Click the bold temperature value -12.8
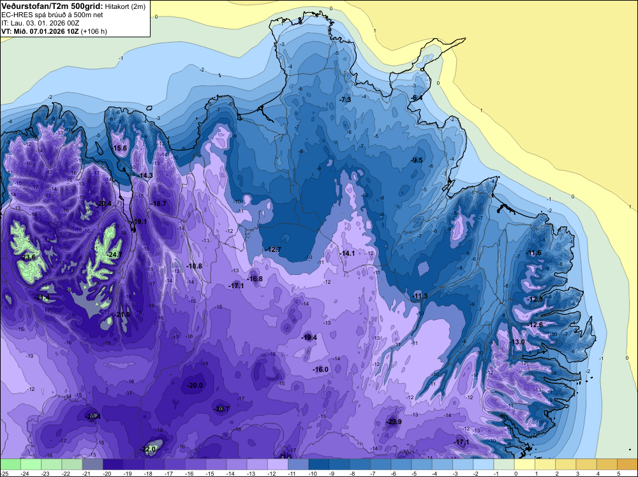This screenshot has height=477, width=638. (x=535, y=299)
